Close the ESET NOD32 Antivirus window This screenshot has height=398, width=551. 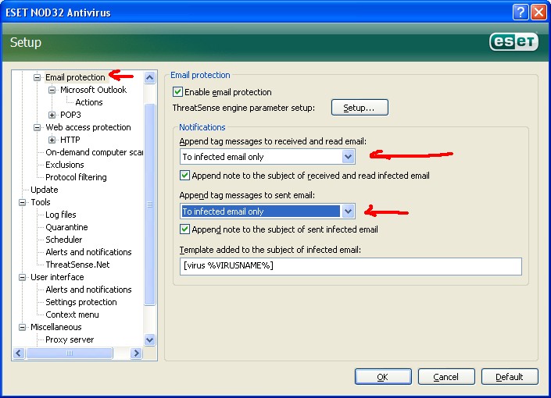pos(538,12)
